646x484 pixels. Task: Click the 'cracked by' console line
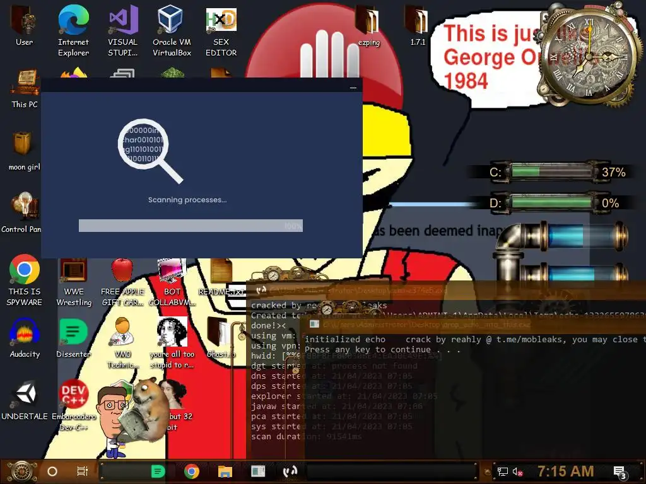pyautogui.click(x=319, y=306)
